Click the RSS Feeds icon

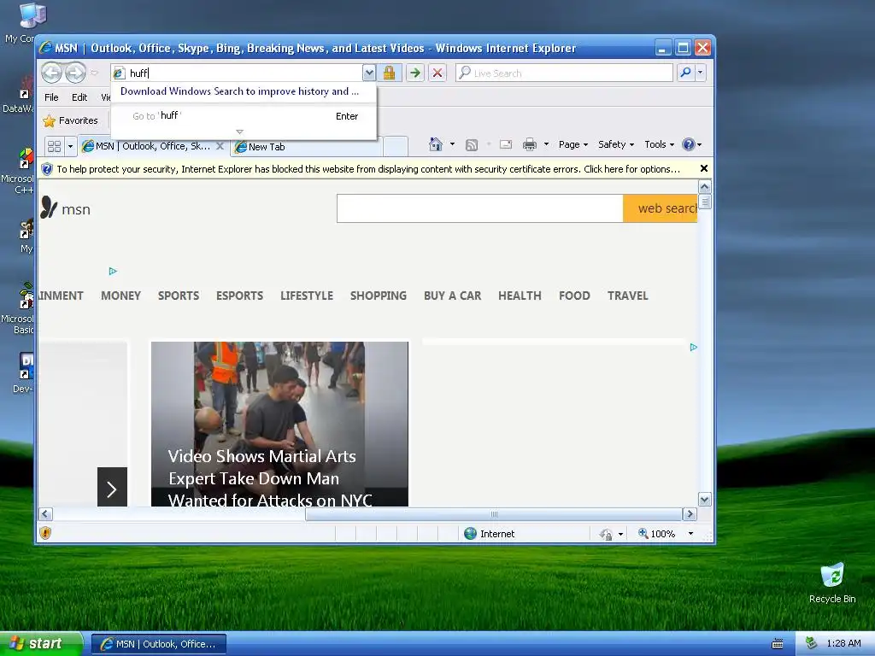coord(472,145)
